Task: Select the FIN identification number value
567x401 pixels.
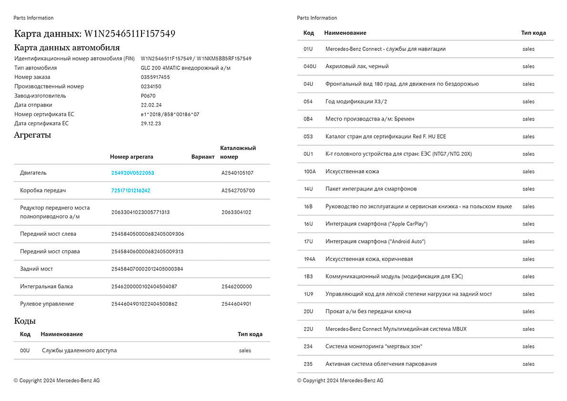Action: pyautogui.click(x=196, y=59)
